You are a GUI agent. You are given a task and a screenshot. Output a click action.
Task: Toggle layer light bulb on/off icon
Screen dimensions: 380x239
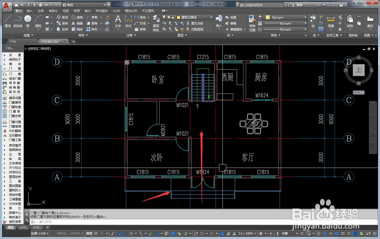click(x=164, y=17)
